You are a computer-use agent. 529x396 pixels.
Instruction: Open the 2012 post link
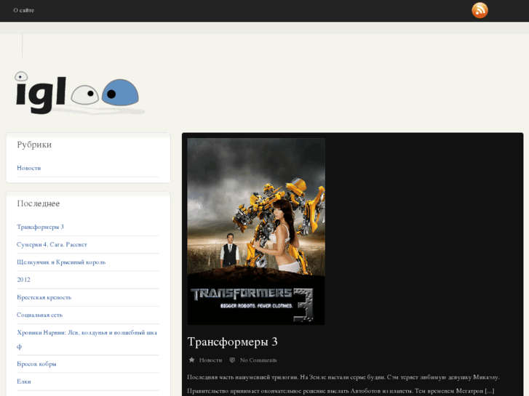coord(23,280)
